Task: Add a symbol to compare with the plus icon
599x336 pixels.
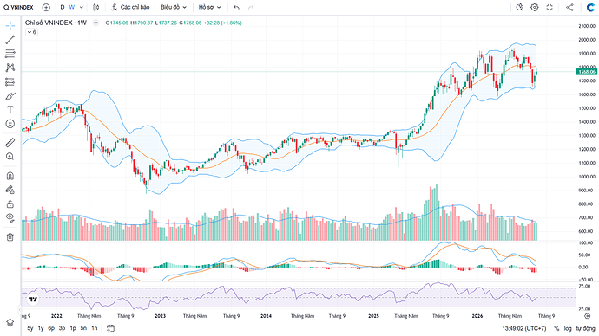Action: pos(46,7)
